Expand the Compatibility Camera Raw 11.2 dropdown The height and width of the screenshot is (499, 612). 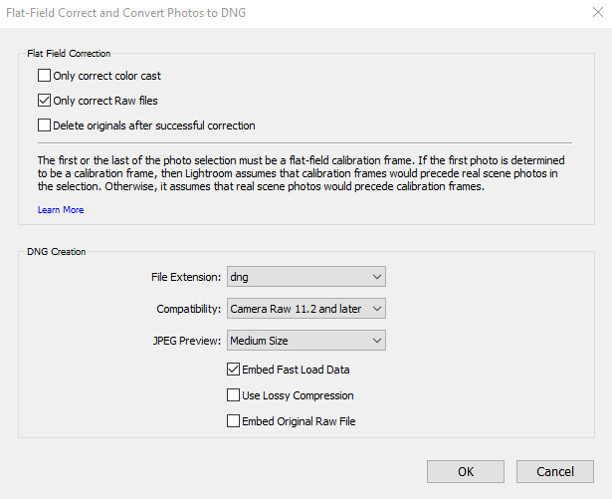306,309
